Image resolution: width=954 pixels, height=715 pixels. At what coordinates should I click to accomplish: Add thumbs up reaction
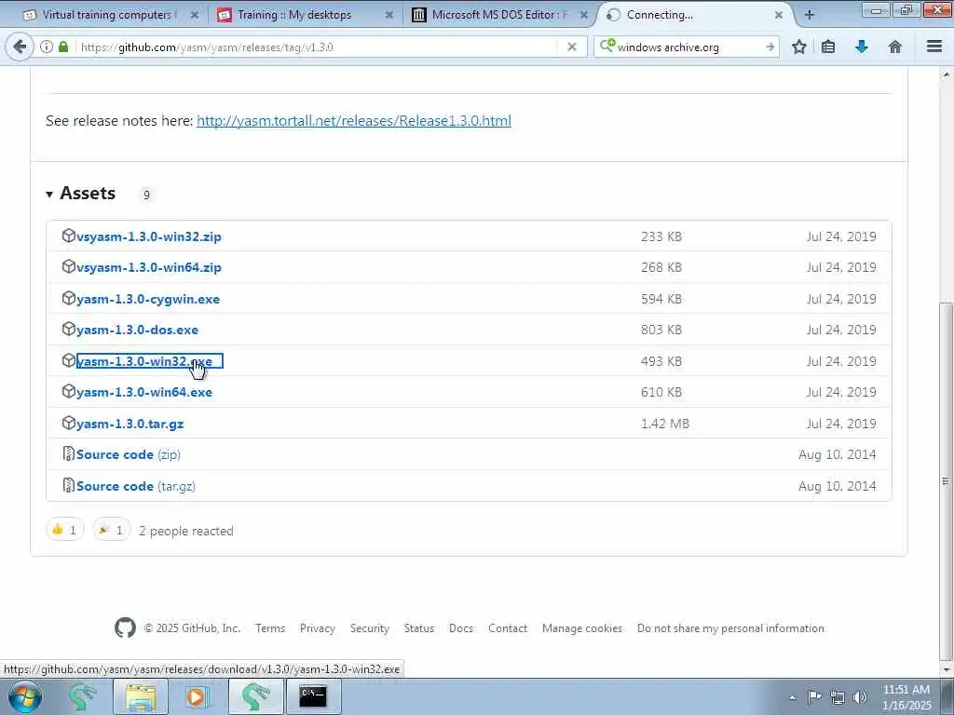pos(64,530)
